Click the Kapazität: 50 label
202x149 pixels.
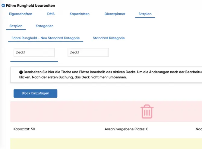click(x=24, y=129)
